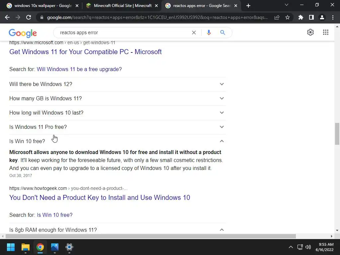Open the Google apps grid

326,32
